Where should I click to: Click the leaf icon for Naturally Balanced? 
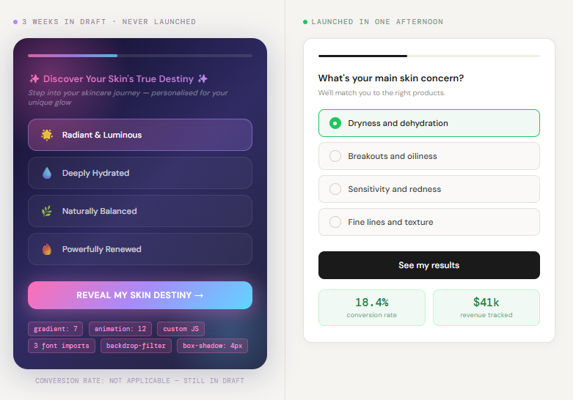click(x=47, y=211)
